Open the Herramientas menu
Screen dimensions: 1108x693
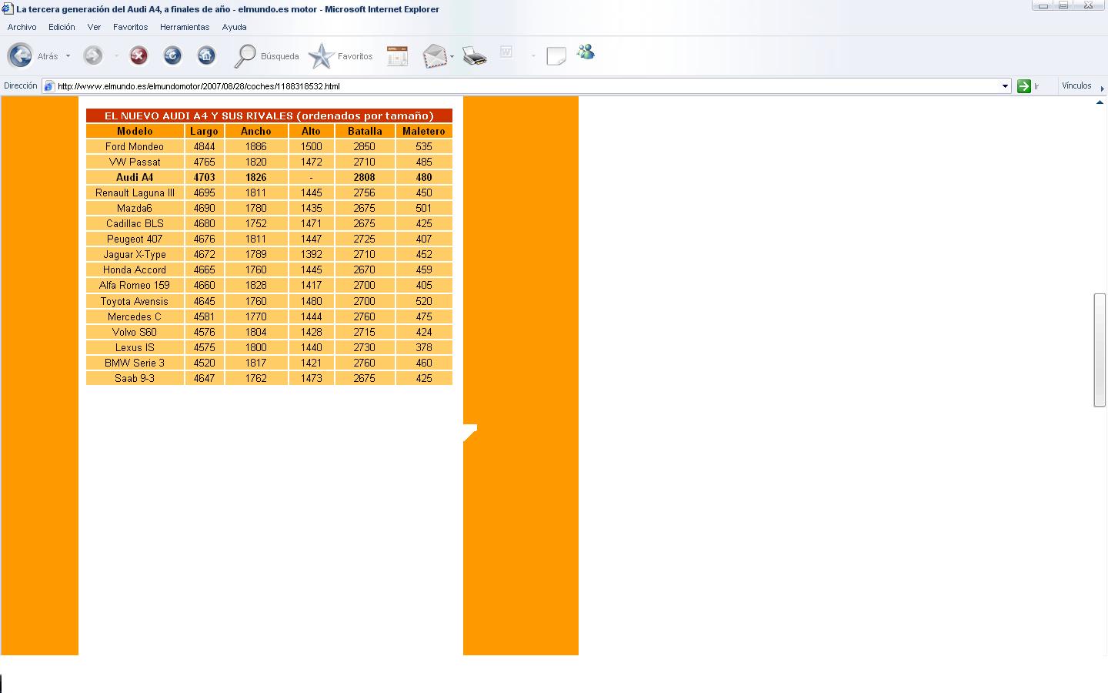click(x=185, y=27)
